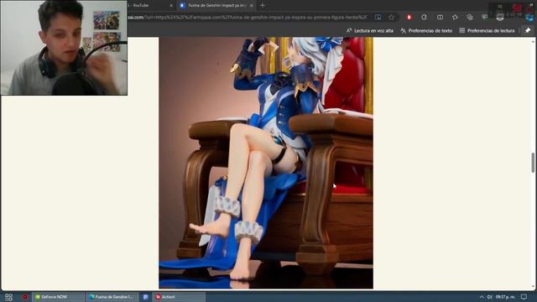537x302 pixels.
Task: Switch to Furina de Genshin Edge taskbar window
Action: pos(112,297)
